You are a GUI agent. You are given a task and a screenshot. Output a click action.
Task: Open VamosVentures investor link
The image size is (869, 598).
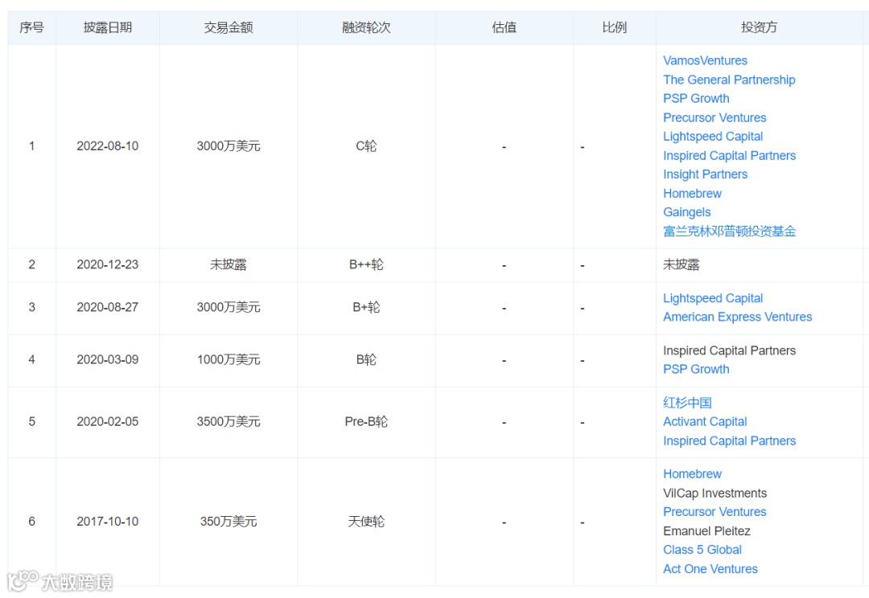705,60
